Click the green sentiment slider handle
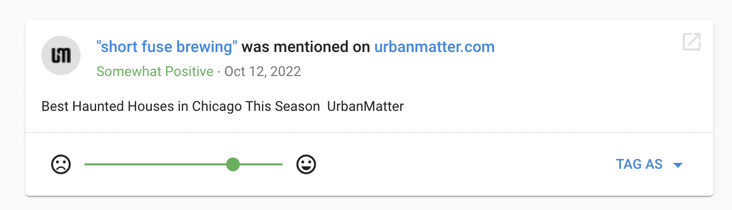 pos(233,164)
